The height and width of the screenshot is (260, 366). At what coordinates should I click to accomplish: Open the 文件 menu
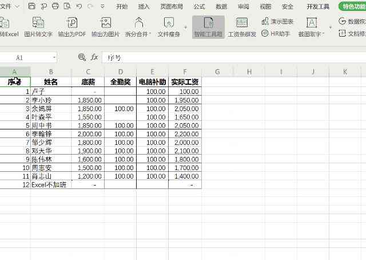(6, 6)
